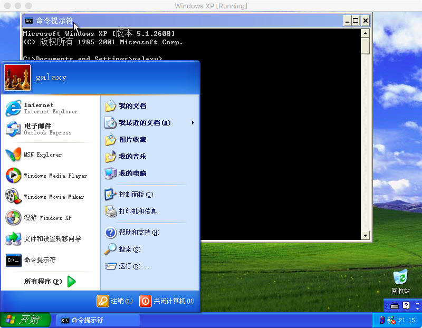Open Windows Movie Maker icon
Image resolution: width=422 pixels, height=328 pixels.
[x=13, y=196]
